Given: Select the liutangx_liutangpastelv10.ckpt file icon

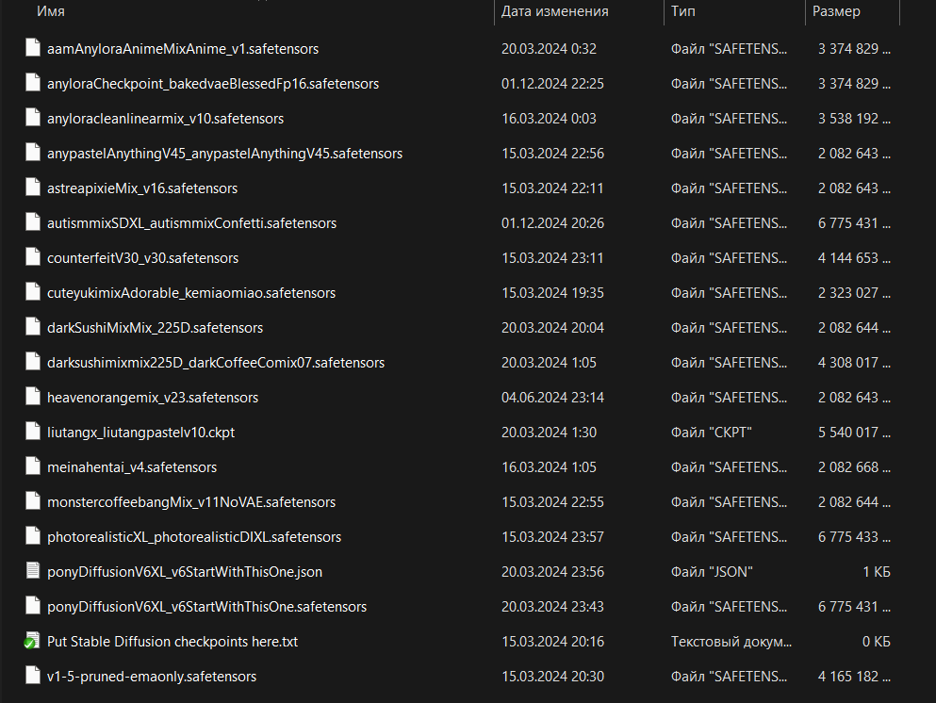Looking at the screenshot, I should coord(33,431).
